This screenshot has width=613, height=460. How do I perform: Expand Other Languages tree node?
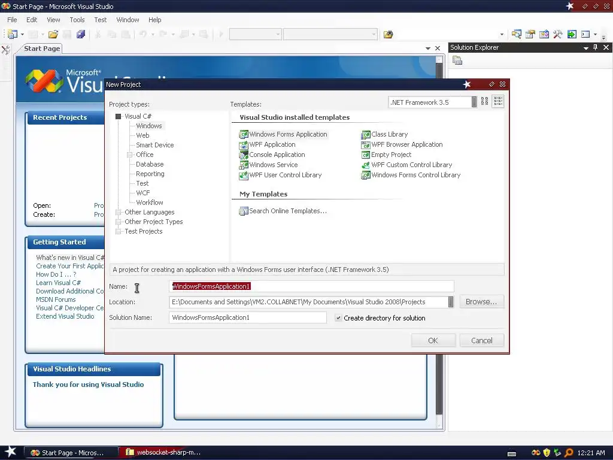coord(118,212)
